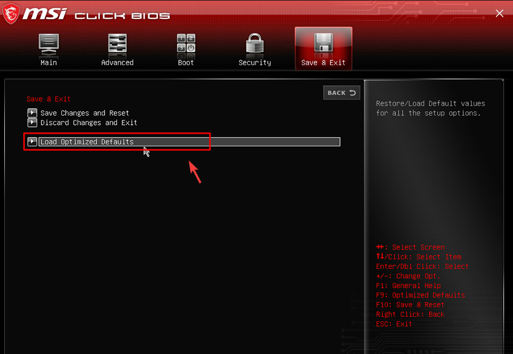The image size is (513, 354).
Task: Close the Click BIOS window
Action: point(499,13)
